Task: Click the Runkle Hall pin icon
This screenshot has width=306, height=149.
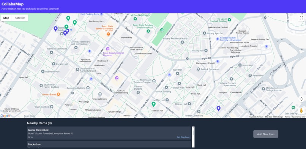Action: pos(54,64)
